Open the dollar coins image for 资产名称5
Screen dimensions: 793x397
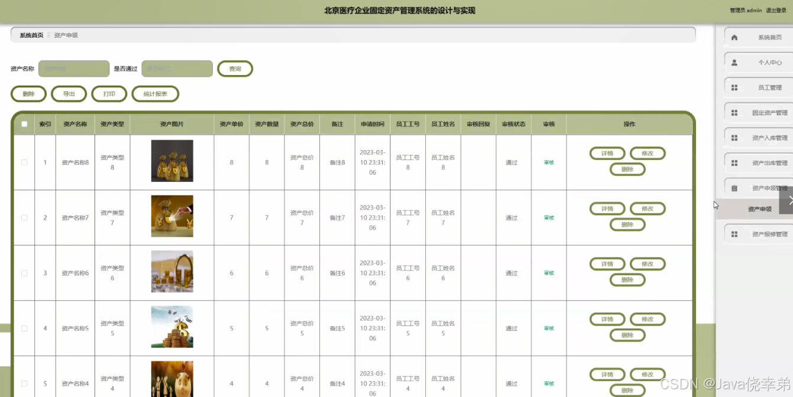click(x=172, y=327)
